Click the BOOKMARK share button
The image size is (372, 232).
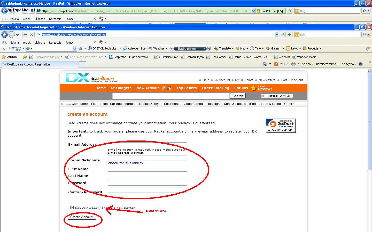[x=276, y=96]
